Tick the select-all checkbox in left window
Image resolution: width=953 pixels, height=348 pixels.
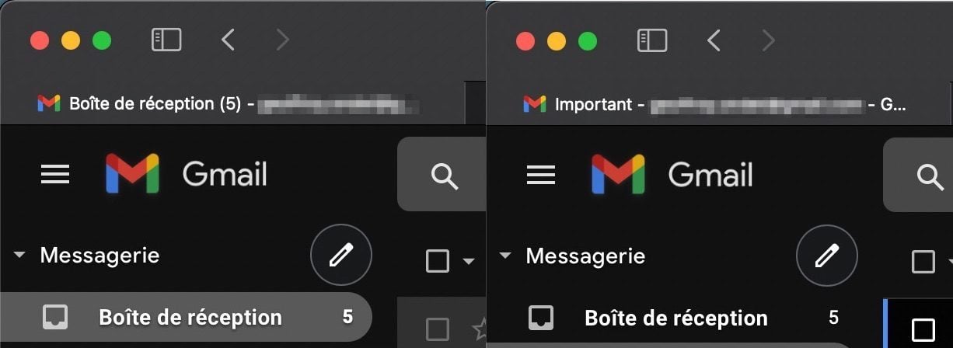pos(438,261)
